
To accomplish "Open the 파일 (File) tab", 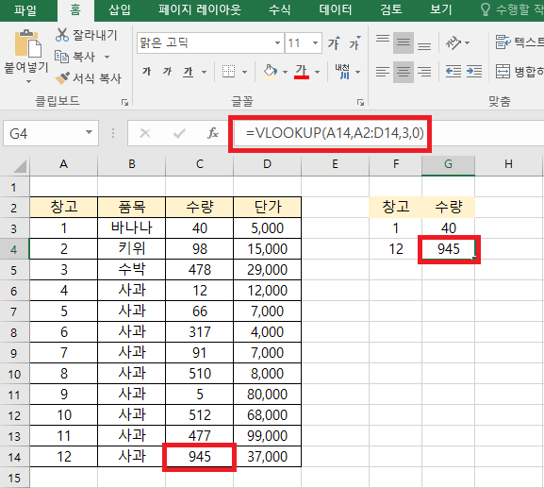I will pyautogui.click(x=25, y=10).
